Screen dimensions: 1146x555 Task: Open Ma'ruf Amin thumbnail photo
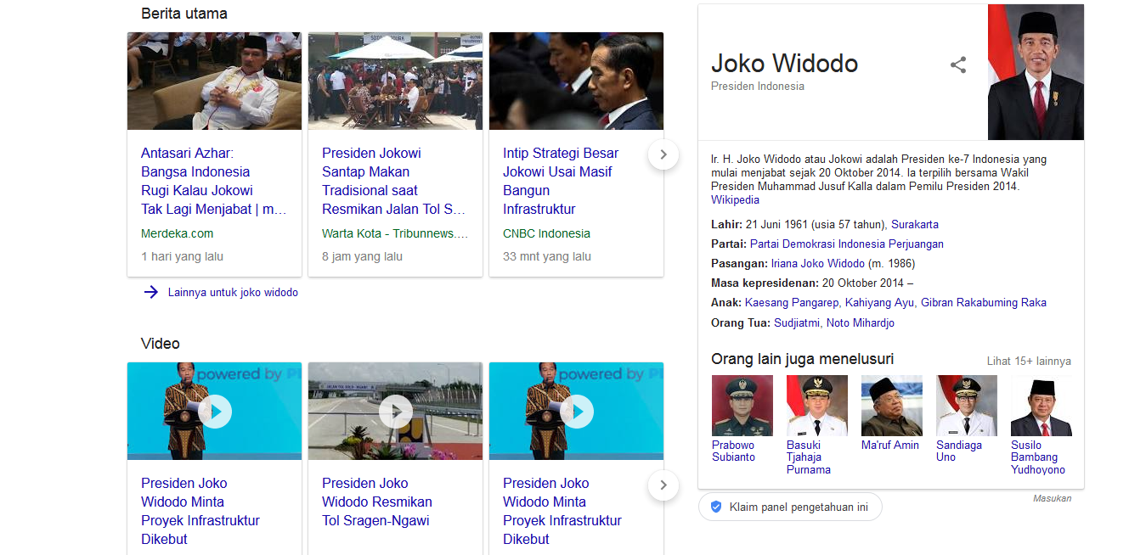click(x=892, y=406)
